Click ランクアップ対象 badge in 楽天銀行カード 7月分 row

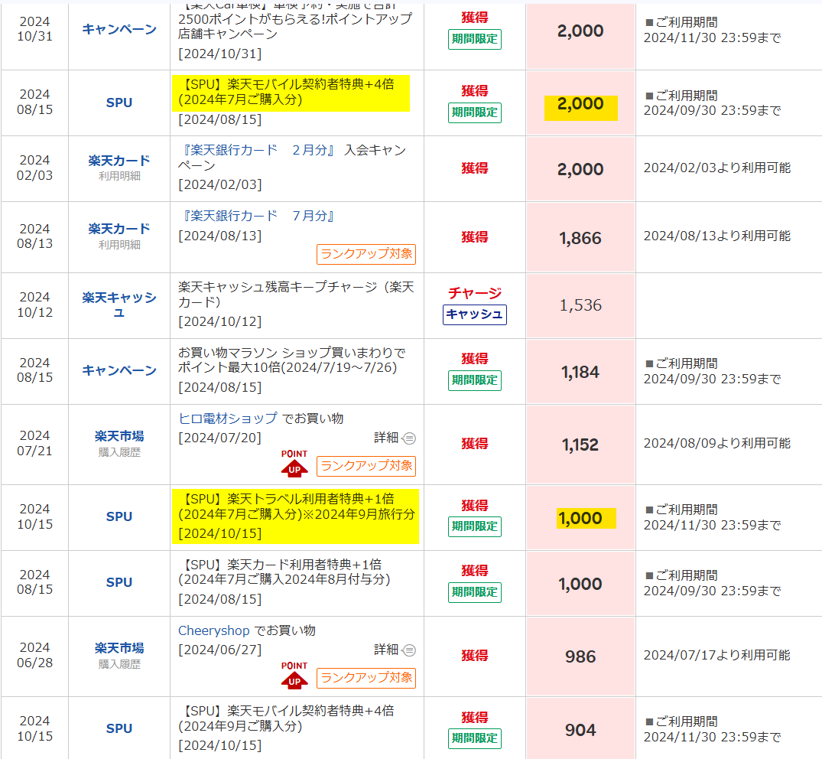(x=366, y=254)
